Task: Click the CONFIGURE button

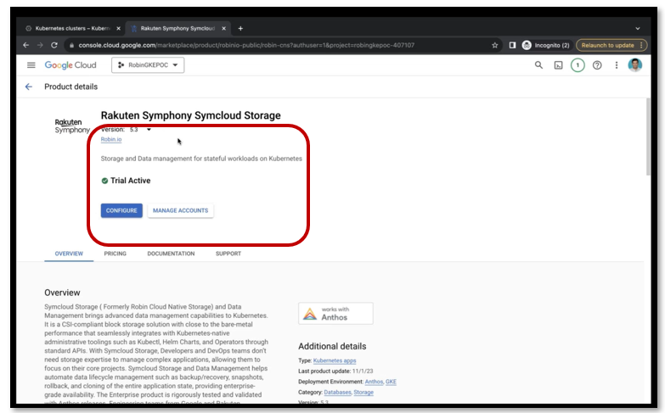Action: pos(121,210)
